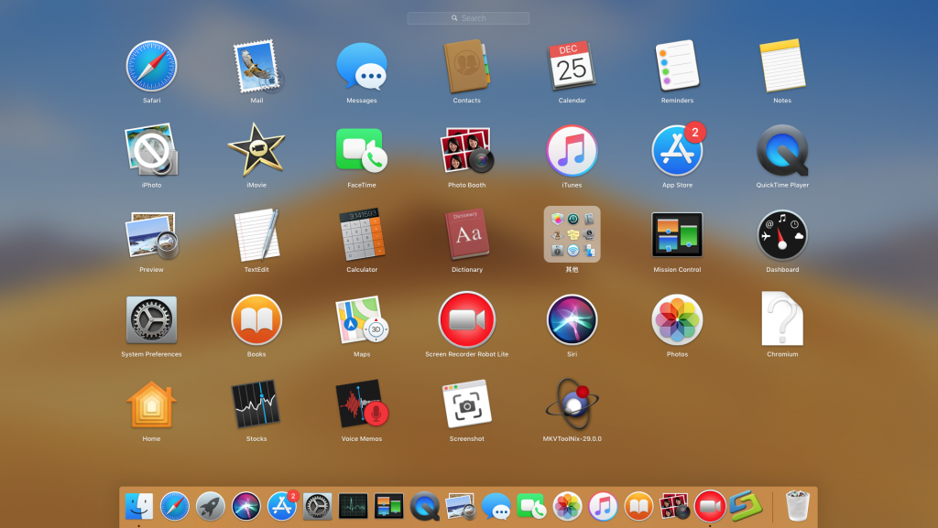Open TextEdit

[256, 233]
